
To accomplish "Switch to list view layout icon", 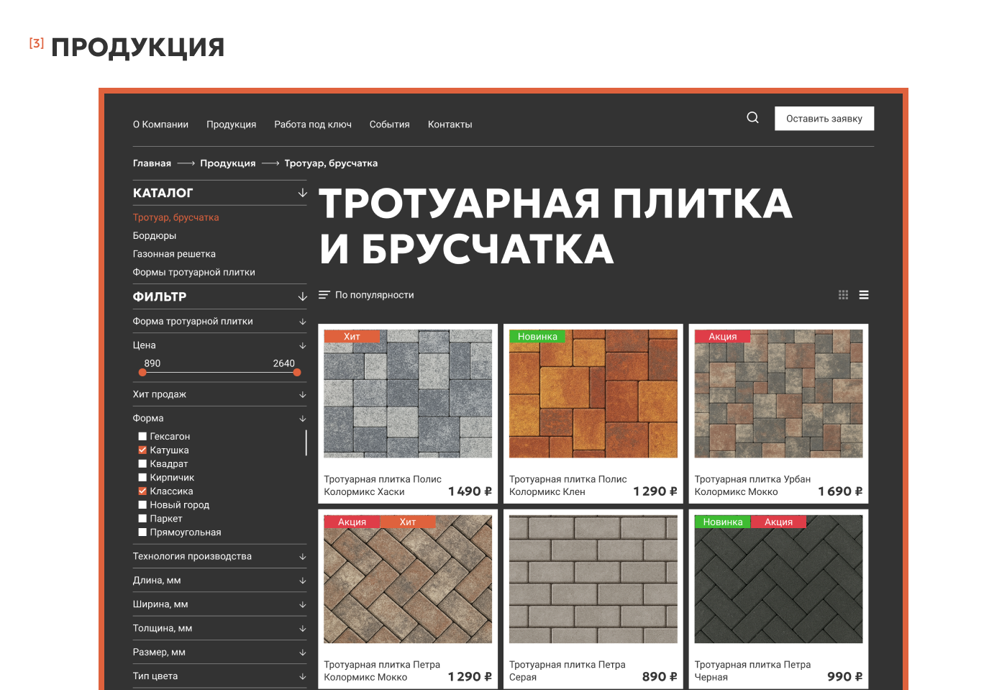I will tap(864, 295).
